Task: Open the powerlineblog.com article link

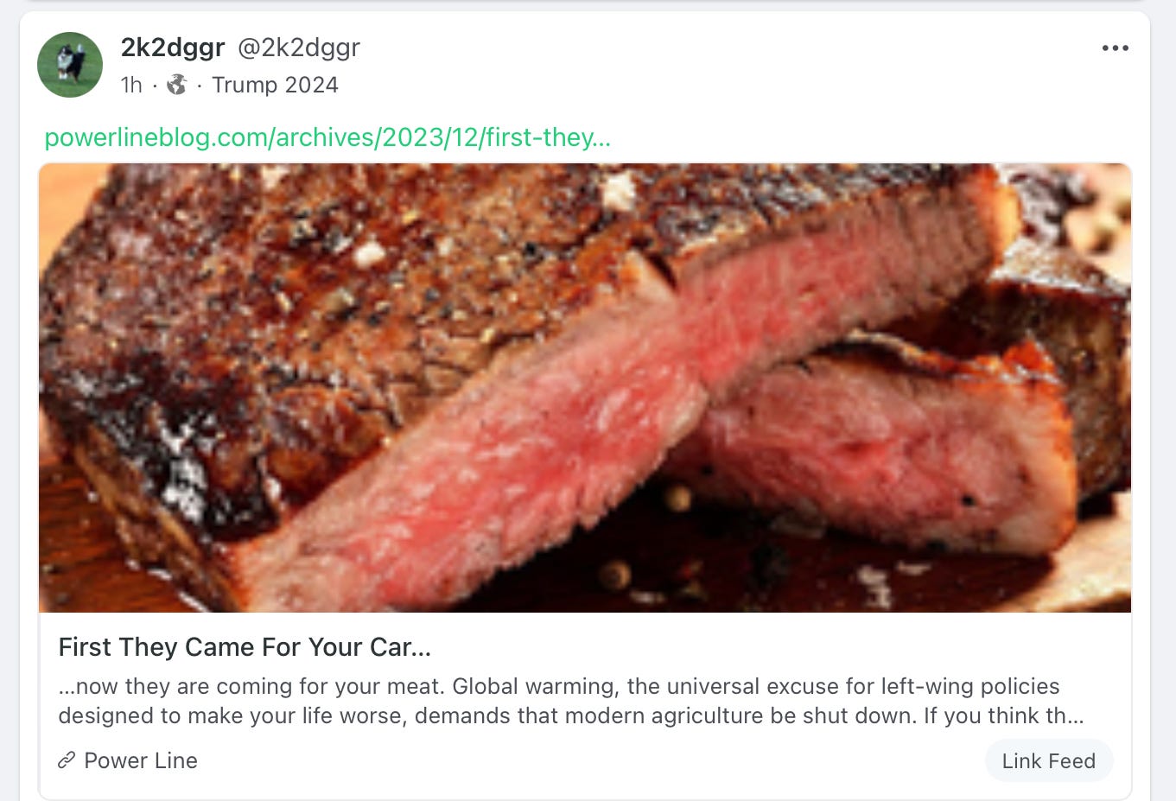Action: coord(327,137)
